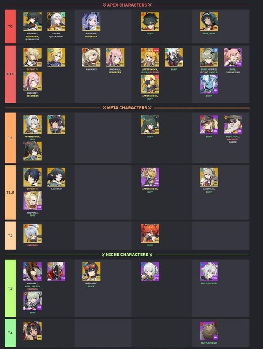Click T0.5 character tagged Buff, Hybrid (Stun), Shield
The width and height of the screenshot is (263, 349).
(209, 57)
